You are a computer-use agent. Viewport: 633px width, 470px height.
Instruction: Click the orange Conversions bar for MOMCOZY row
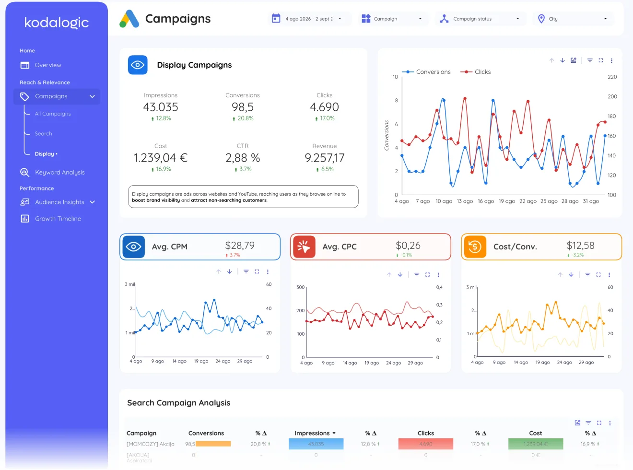(213, 444)
